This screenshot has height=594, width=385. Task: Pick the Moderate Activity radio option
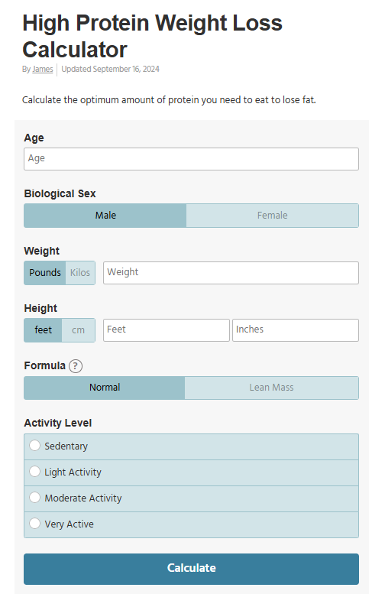tap(35, 498)
